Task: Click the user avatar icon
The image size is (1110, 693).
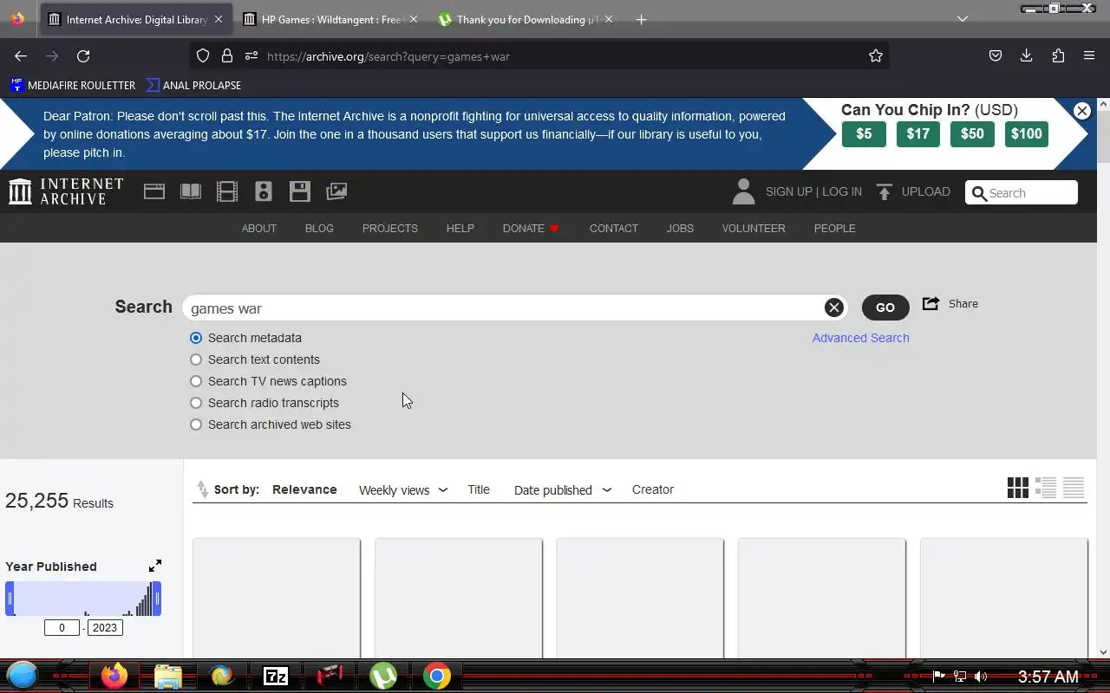Action: [x=743, y=191]
